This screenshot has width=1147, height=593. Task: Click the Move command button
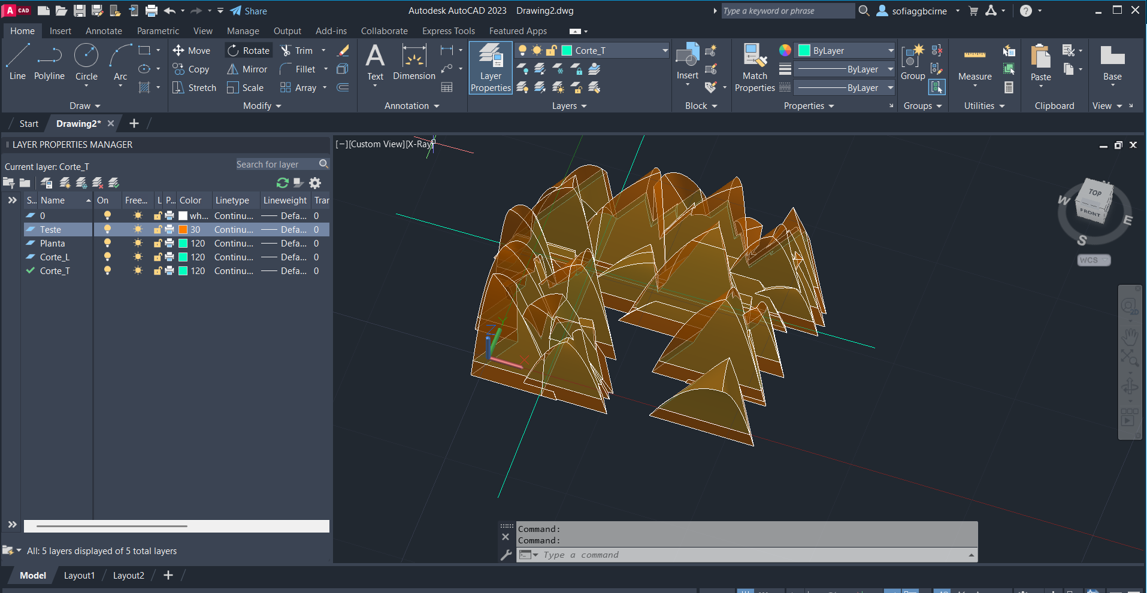point(192,51)
